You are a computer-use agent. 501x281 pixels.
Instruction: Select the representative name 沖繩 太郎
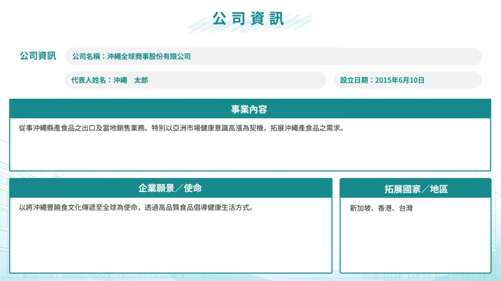[130, 80]
